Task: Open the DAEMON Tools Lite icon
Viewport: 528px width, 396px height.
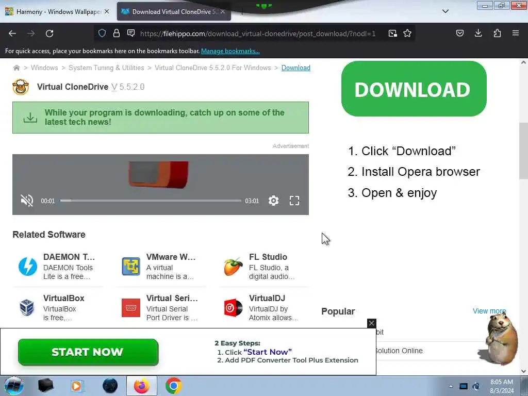Action: pyautogui.click(x=28, y=267)
